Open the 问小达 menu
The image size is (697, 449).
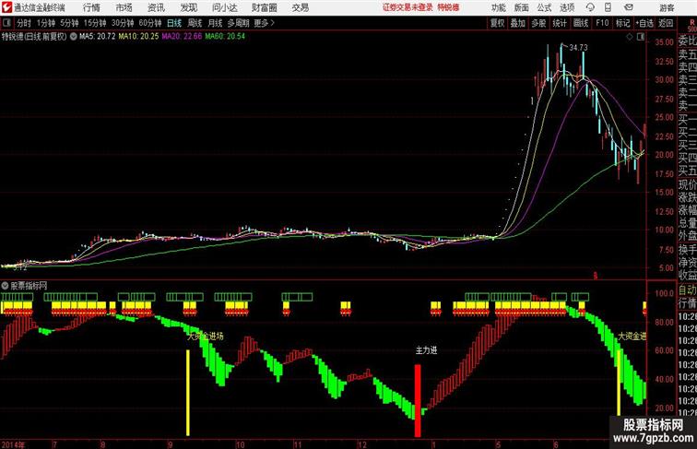click(x=224, y=7)
